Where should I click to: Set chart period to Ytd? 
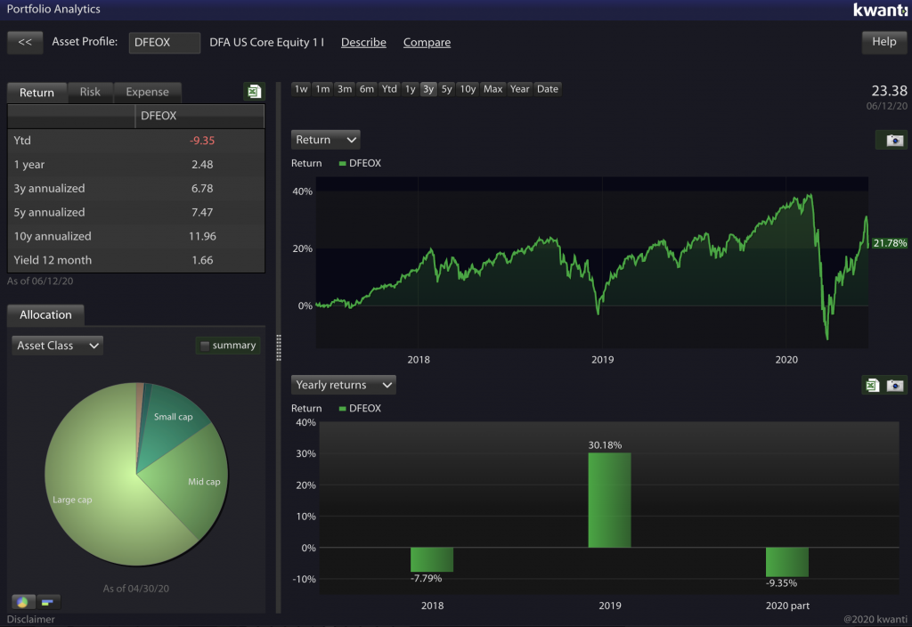pos(389,89)
